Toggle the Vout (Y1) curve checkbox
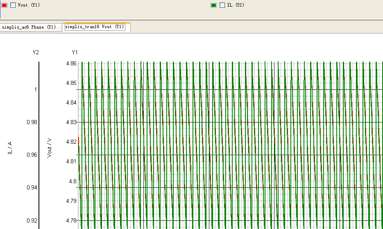 [x=12, y=5]
